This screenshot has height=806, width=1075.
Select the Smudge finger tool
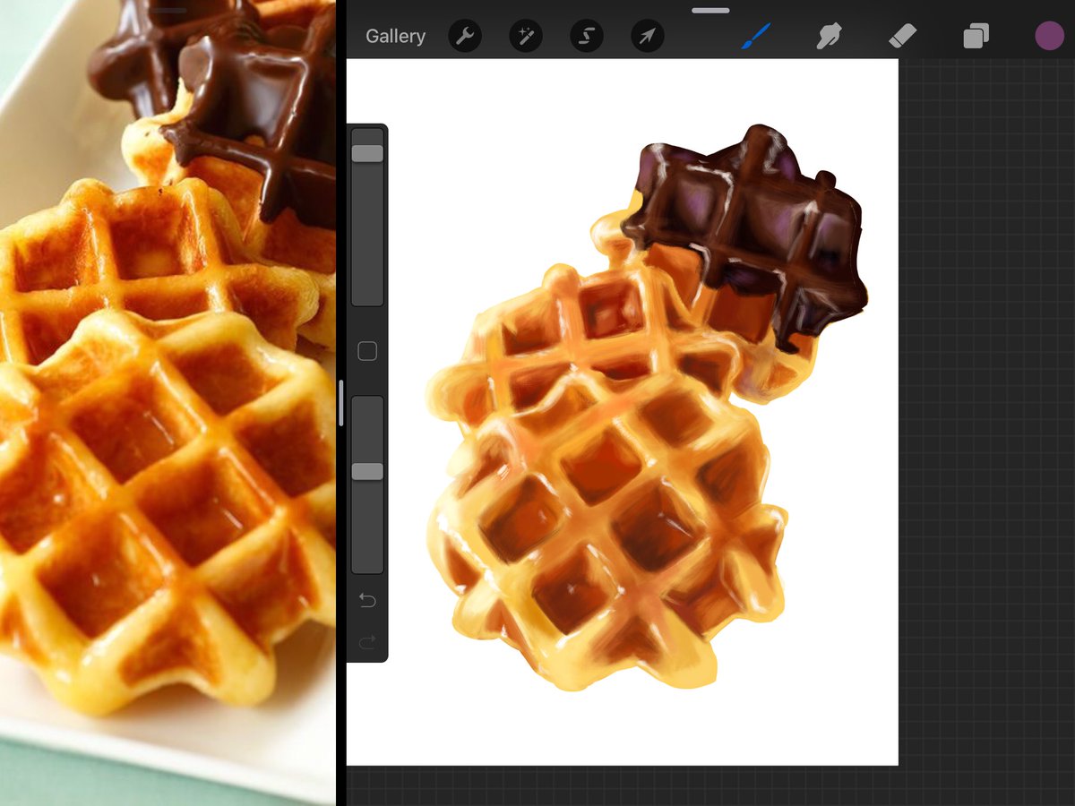(x=830, y=36)
